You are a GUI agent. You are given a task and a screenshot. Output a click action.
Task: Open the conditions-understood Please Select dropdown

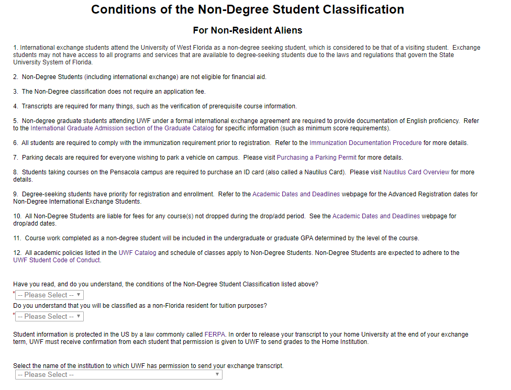[x=50, y=295]
